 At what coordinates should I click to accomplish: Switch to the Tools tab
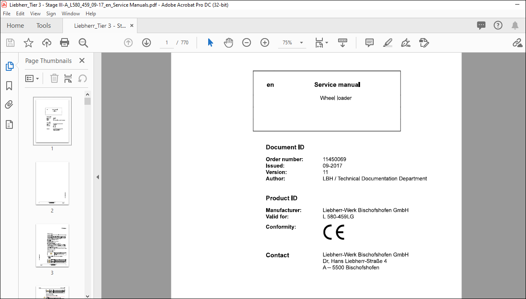[x=43, y=26]
